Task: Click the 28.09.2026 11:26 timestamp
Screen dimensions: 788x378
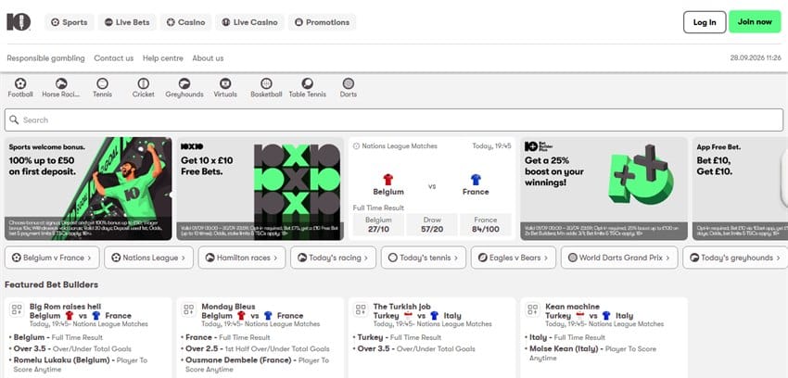Action: click(756, 58)
